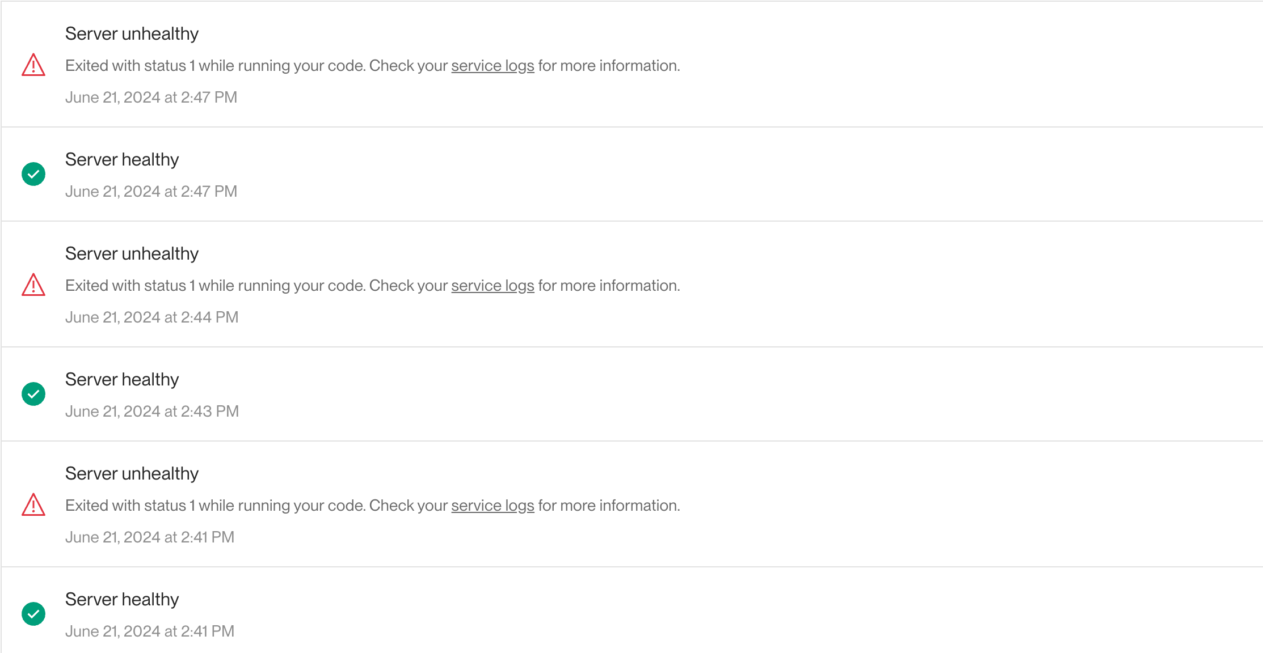The image size is (1263, 653).
Task: Open the service logs link in the 2:47 PM event
Action: coord(492,66)
